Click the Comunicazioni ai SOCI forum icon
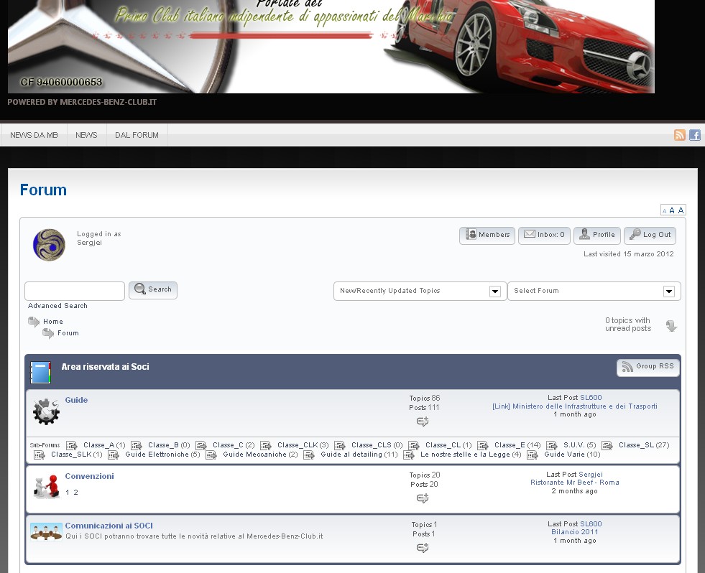Viewport: 705px width, 573px height. click(45, 532)
